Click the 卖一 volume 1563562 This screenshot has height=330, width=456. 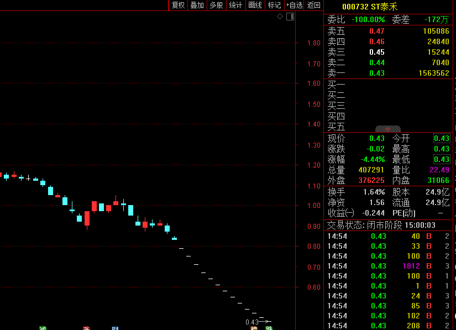coord(433,73)
